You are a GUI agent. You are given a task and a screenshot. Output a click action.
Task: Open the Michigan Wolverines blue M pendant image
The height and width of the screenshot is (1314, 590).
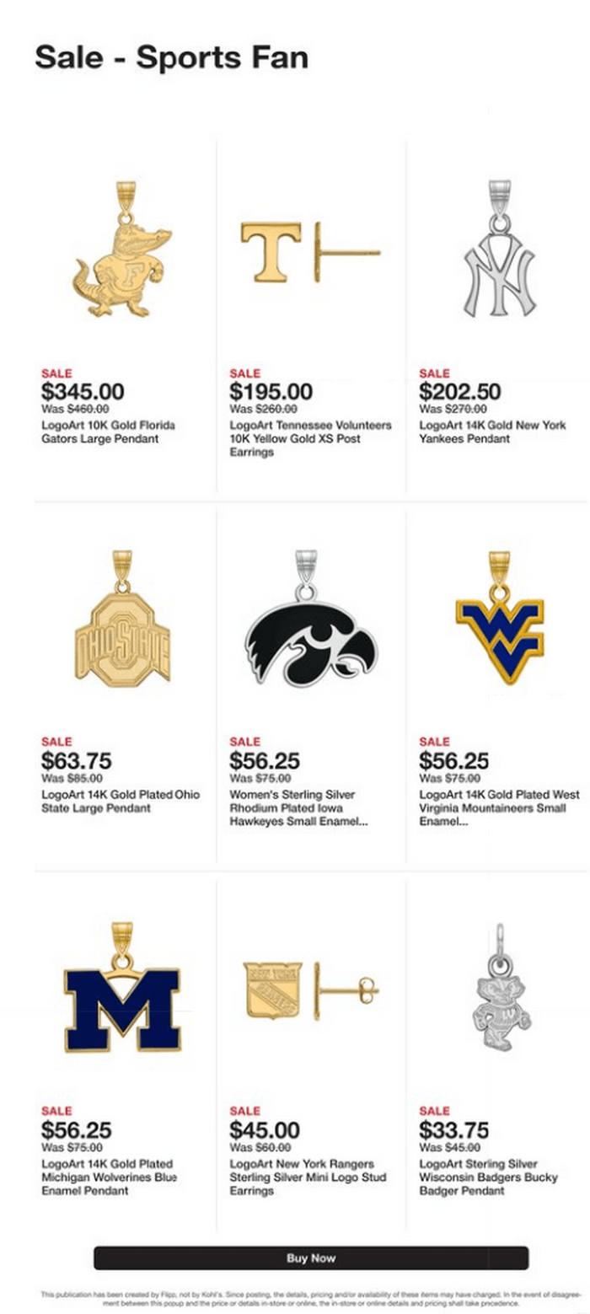[x=122, y=987]
